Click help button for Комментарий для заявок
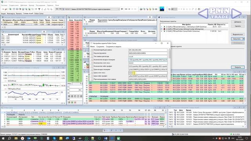251x141 pixels. (92, 50)
